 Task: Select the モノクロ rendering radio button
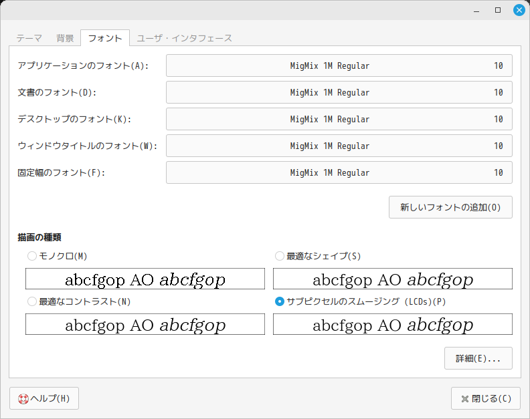(31, 256)
